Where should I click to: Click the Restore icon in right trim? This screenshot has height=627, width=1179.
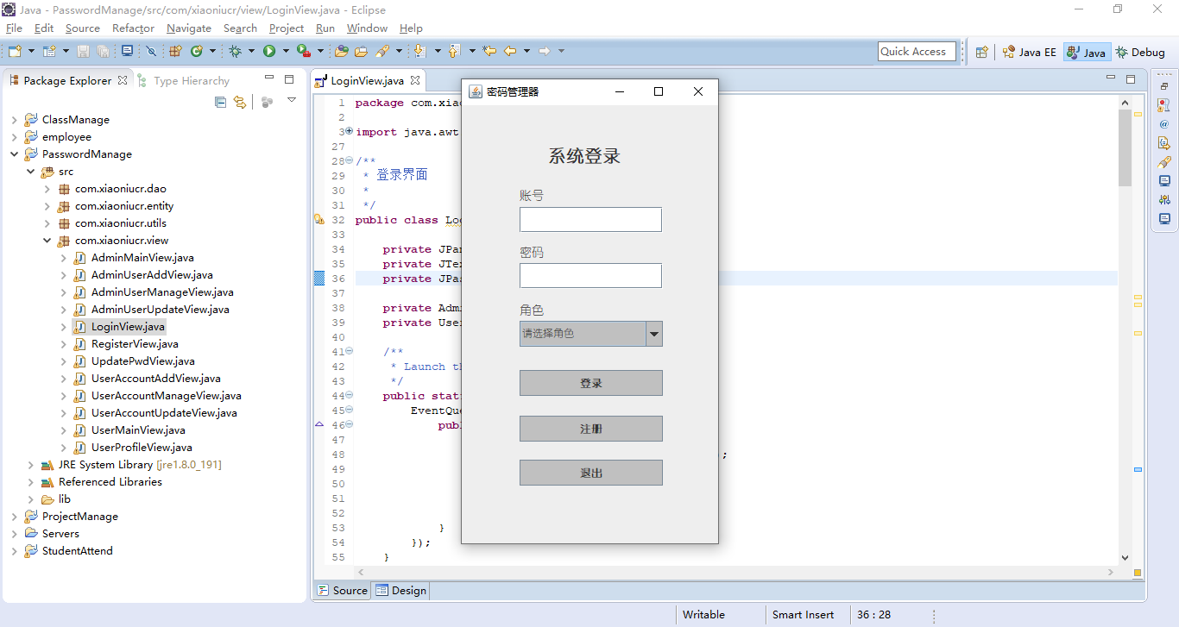[1164, 86]
